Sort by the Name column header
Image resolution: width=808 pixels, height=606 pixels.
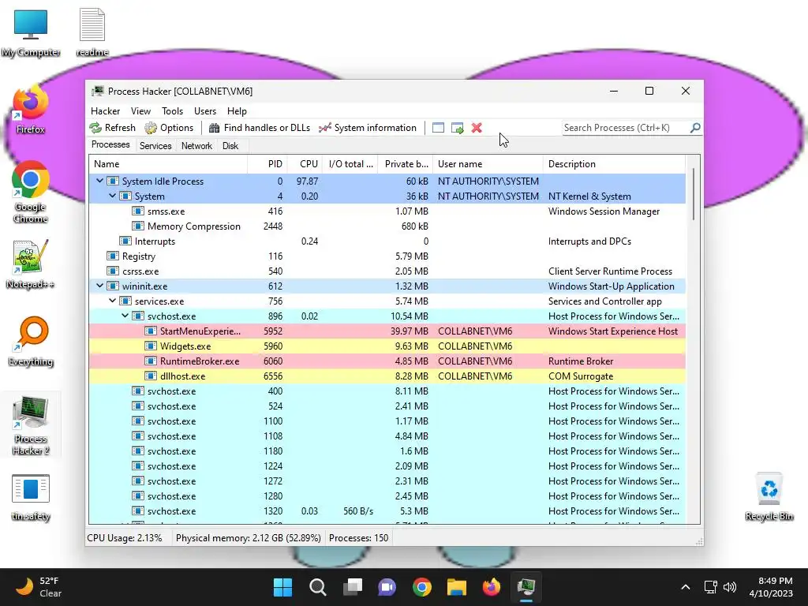[x=168, y=164]
